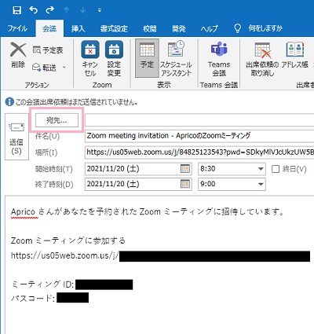Click the 転送 forward button
Image resolution: width=314 pixels, height=334 pixels.
(x=45, y=68)
